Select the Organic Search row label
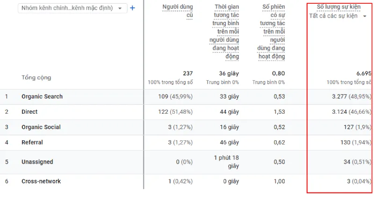The image size is (374, 199). point(42,96)
